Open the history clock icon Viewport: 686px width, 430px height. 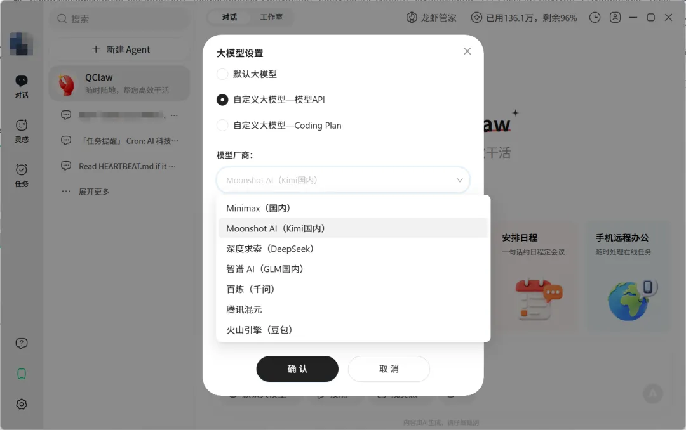(595, 18)
